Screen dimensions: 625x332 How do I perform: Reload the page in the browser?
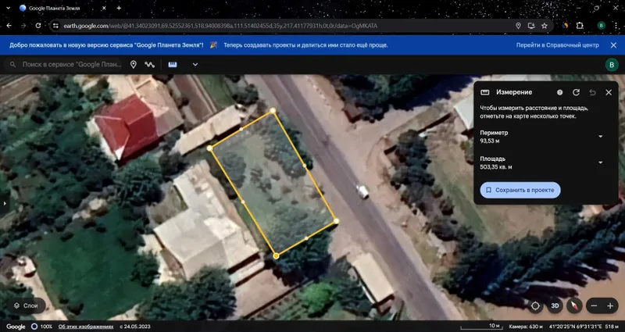pyautogui.click(x=38, y=26)
